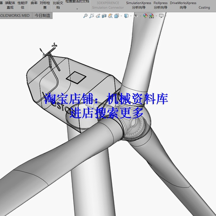Select the Zoom to Area tool
This screenshot has height=216, width=216.
pyautogui.click(x=92, y=16)
